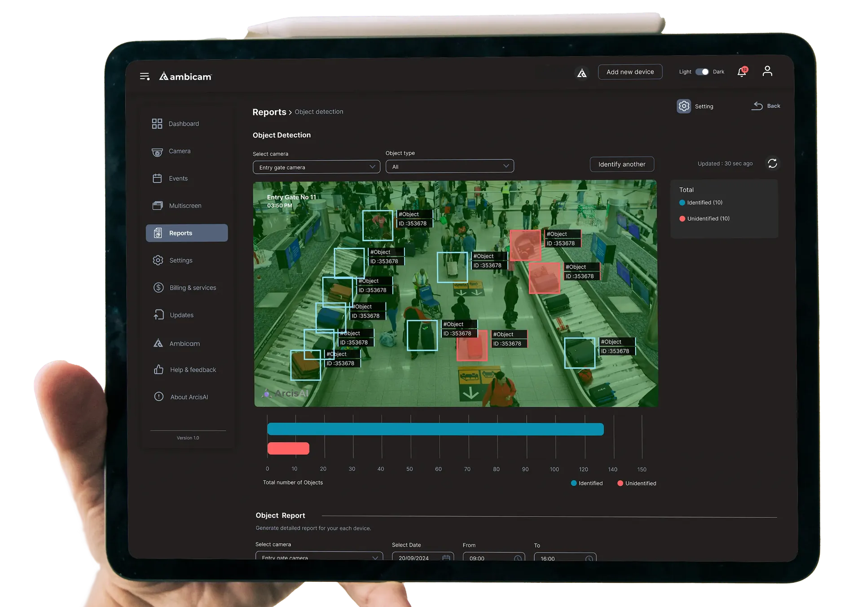Screen dimensions: 862x607
Task: Click the Updates icon in sidebar
Action: tap(158, 315)
